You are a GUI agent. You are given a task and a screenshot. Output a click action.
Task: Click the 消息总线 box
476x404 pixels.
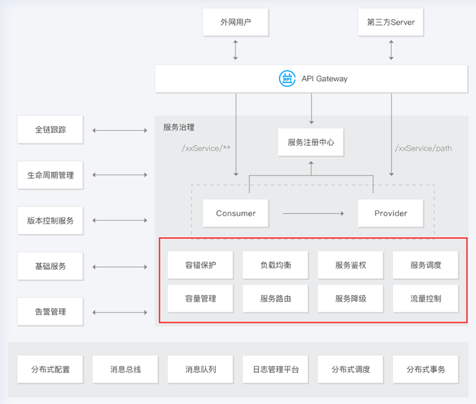pos(125,369)
